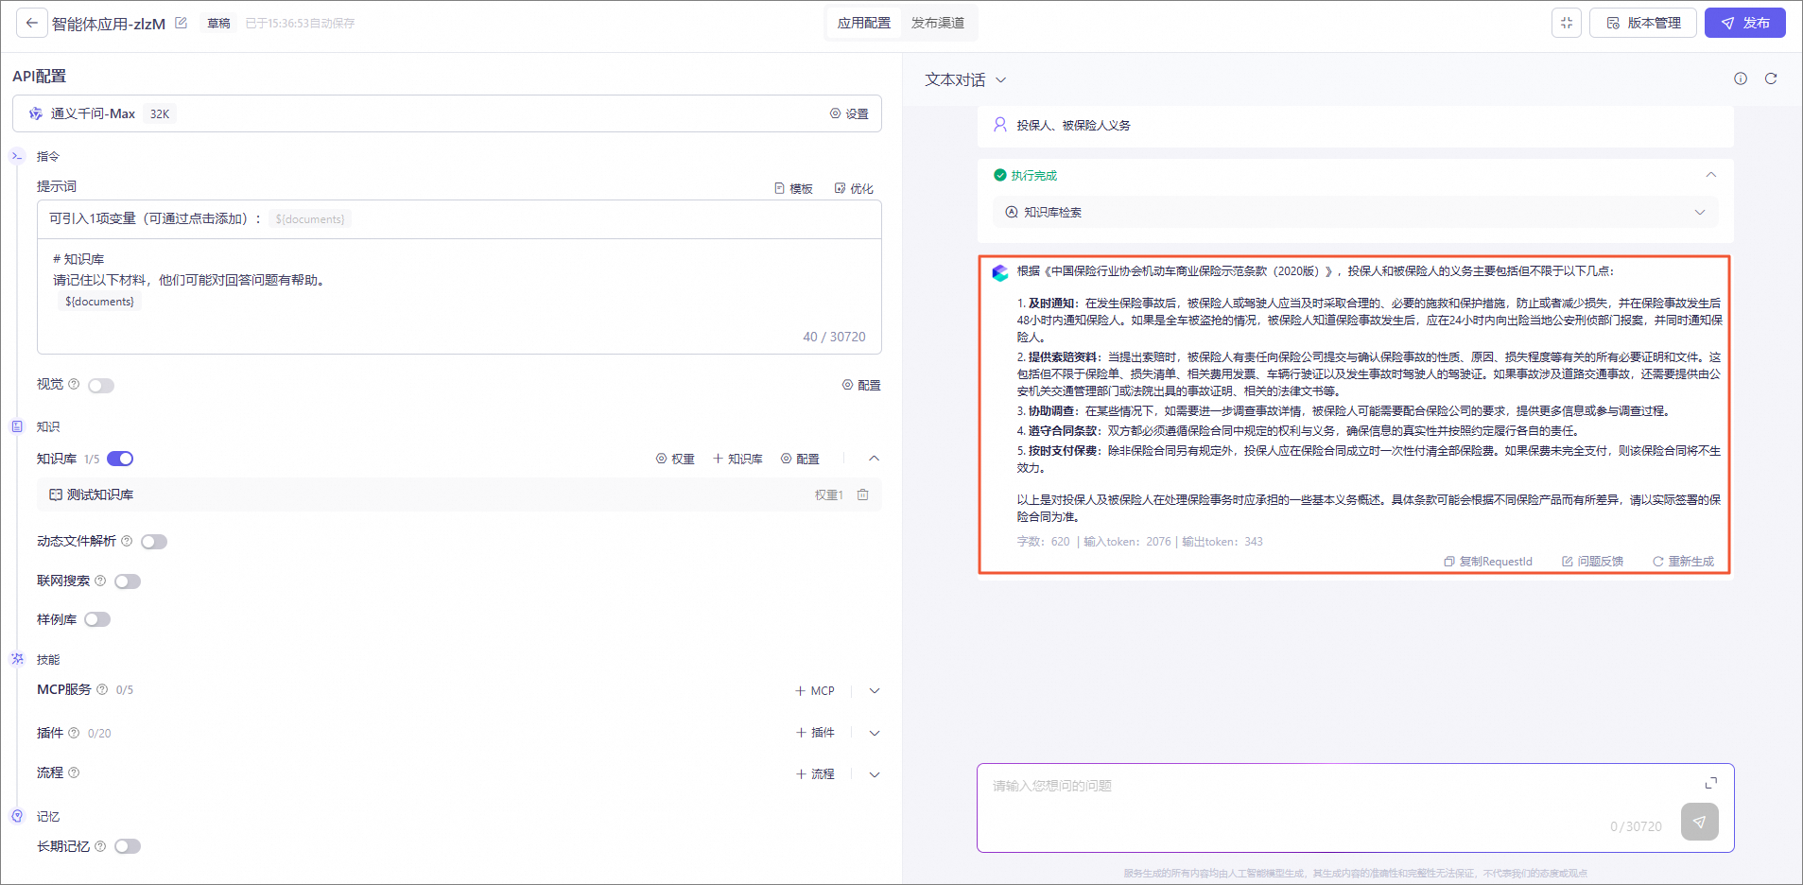
Task: Click help icon next to 长期记忆
Action: 100,846
